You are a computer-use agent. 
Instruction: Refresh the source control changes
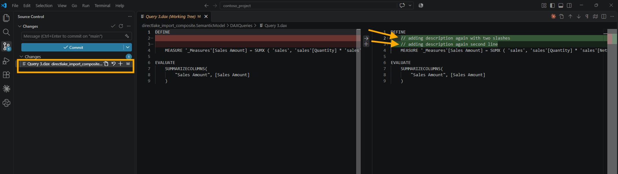click(121, 26)
